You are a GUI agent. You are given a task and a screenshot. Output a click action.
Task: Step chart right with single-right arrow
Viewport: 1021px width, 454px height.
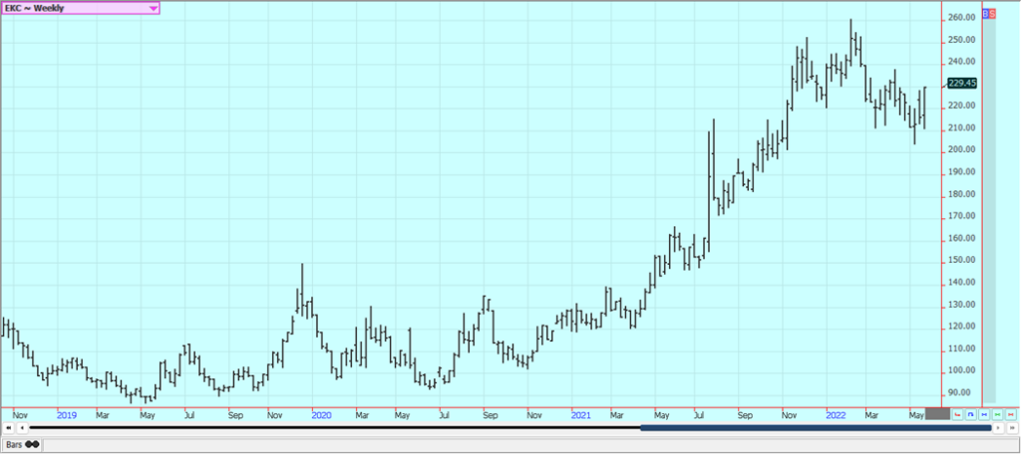(999, 428)
